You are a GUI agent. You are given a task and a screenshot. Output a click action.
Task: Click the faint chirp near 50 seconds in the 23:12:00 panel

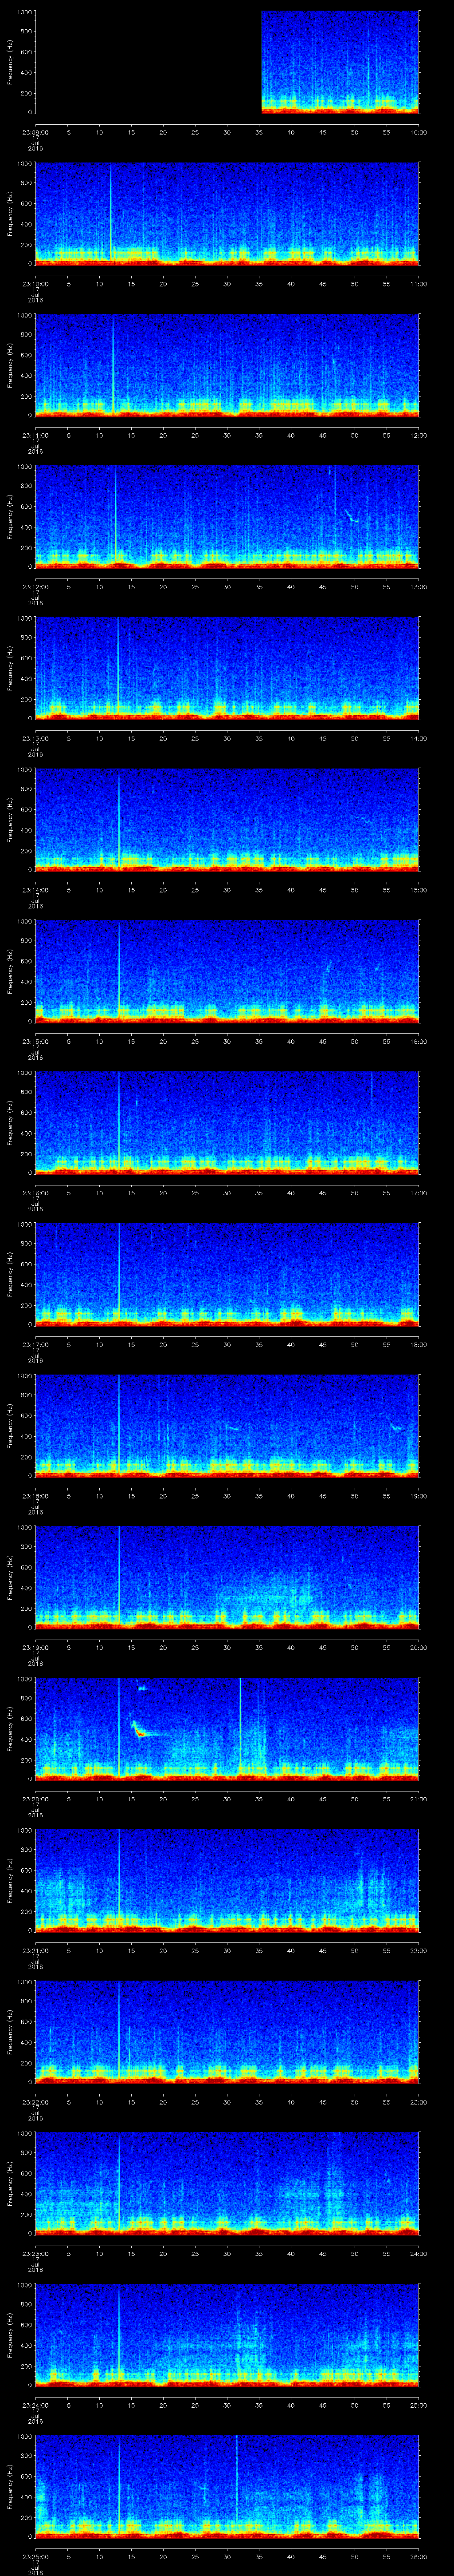pyautogui.click(x=351, y=516)
